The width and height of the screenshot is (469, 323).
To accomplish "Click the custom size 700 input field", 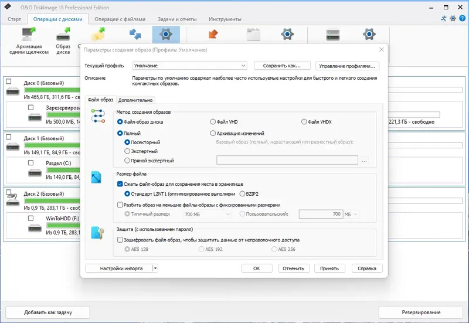I will pyautogui.click(x=320, y=214).
